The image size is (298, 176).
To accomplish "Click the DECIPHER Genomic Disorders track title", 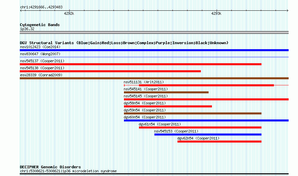I will (50, 167).
